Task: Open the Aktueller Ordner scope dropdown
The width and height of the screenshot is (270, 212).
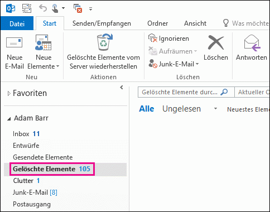Action: click(x=252, y=92)
